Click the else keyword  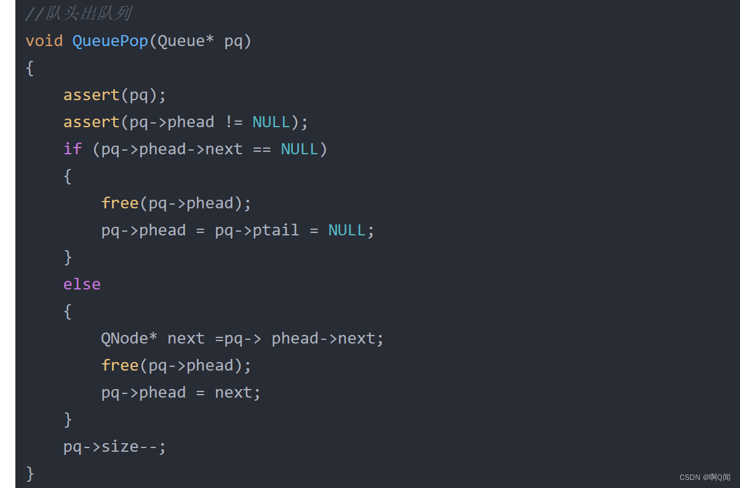(82, 284)
